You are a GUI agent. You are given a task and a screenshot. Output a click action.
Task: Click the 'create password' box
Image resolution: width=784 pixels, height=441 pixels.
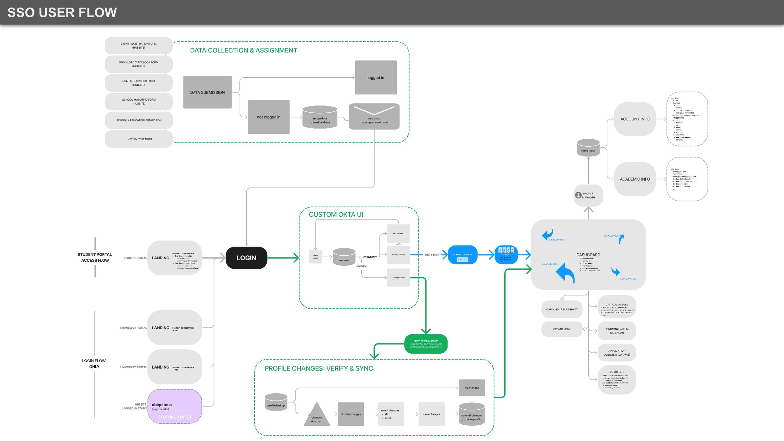(x=399, y=255)
